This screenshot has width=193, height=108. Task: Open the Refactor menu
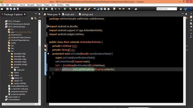point(14,5)
